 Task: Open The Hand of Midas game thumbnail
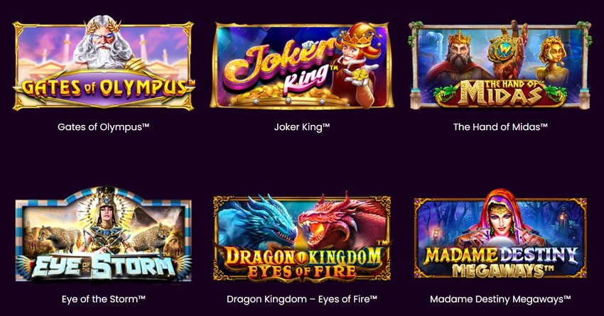(500, 65)
